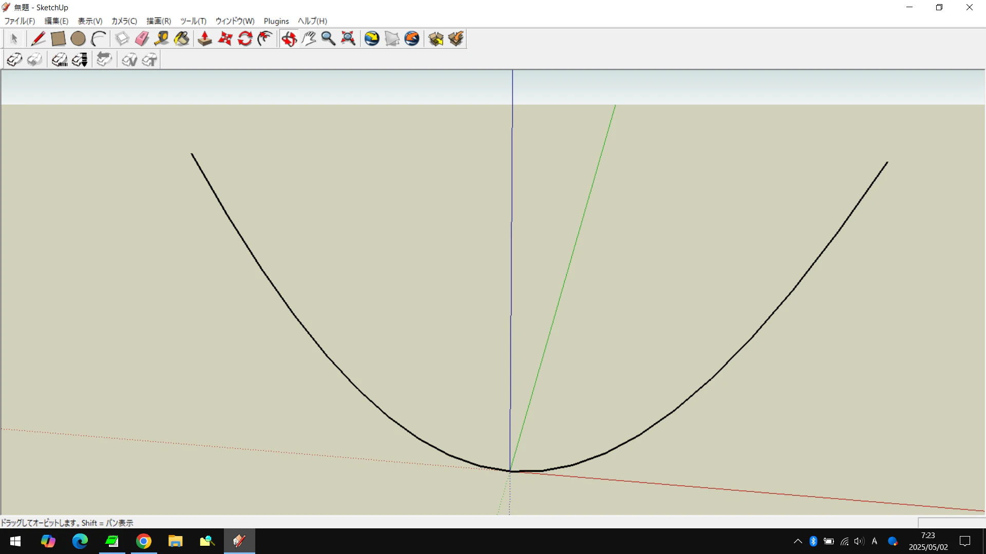Click the plugin icon with barcode stripes
Viewport: 986px width, 554px height.
(60, 60)
